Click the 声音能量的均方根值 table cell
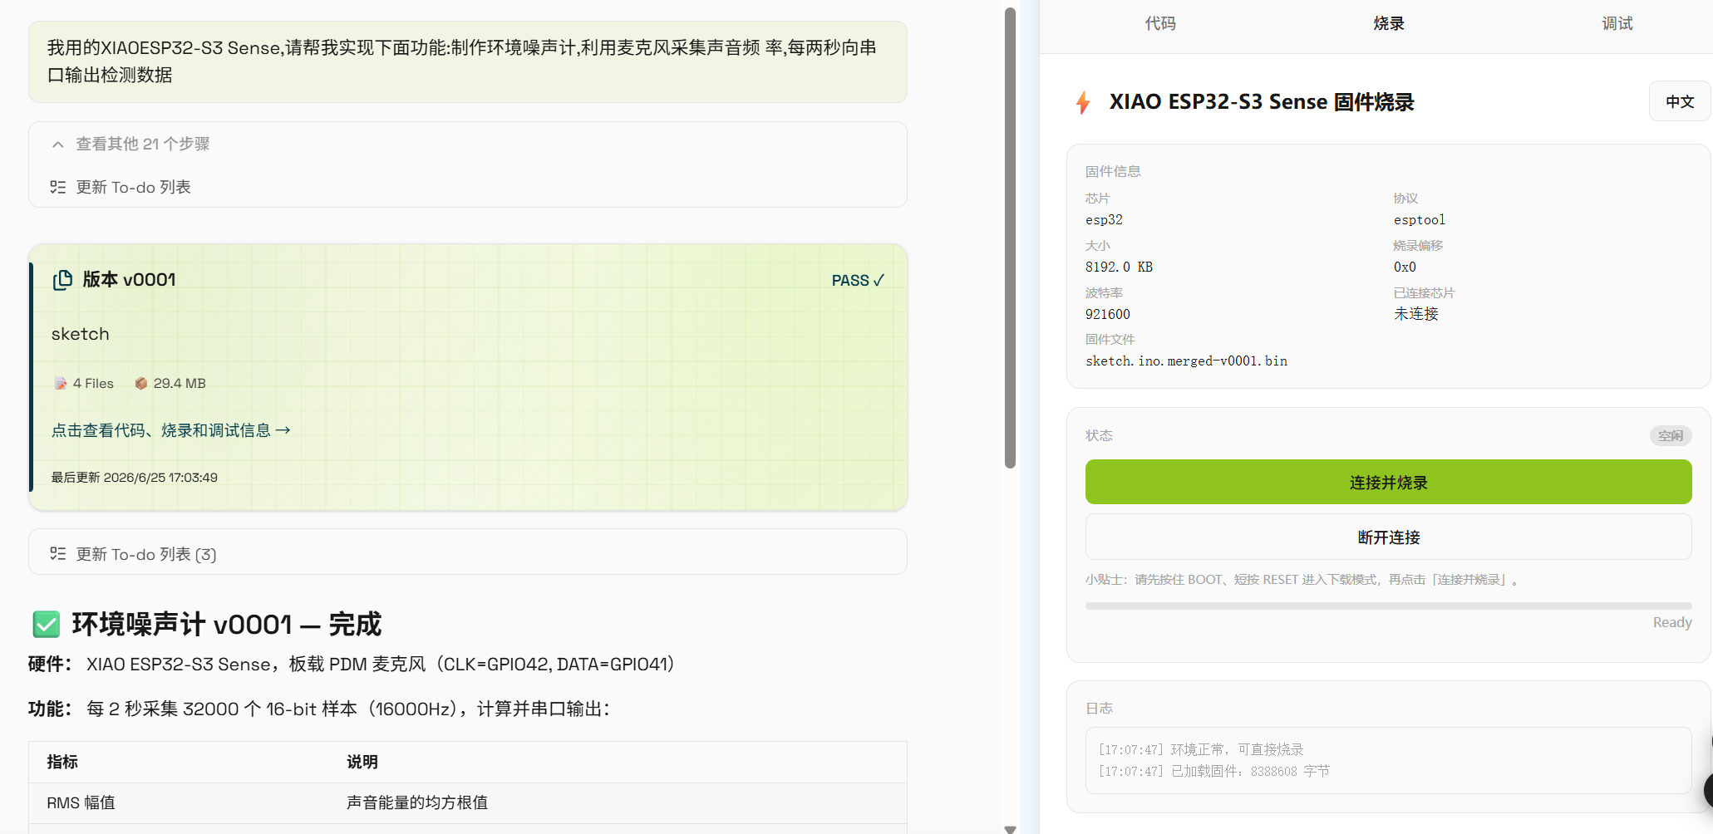This screenshot has width=1713, height=834. pos(618,803)
